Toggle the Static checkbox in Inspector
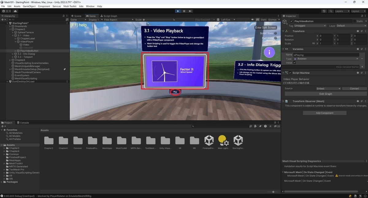 (x=355, y=21)
